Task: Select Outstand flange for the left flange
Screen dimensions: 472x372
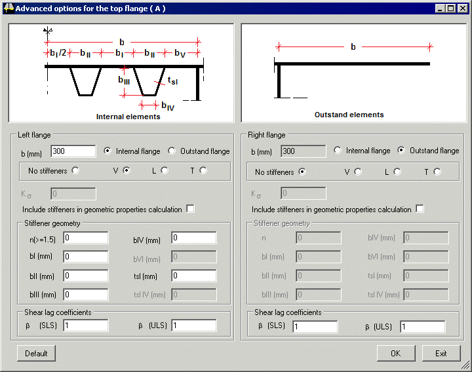Action: point(172,151)
